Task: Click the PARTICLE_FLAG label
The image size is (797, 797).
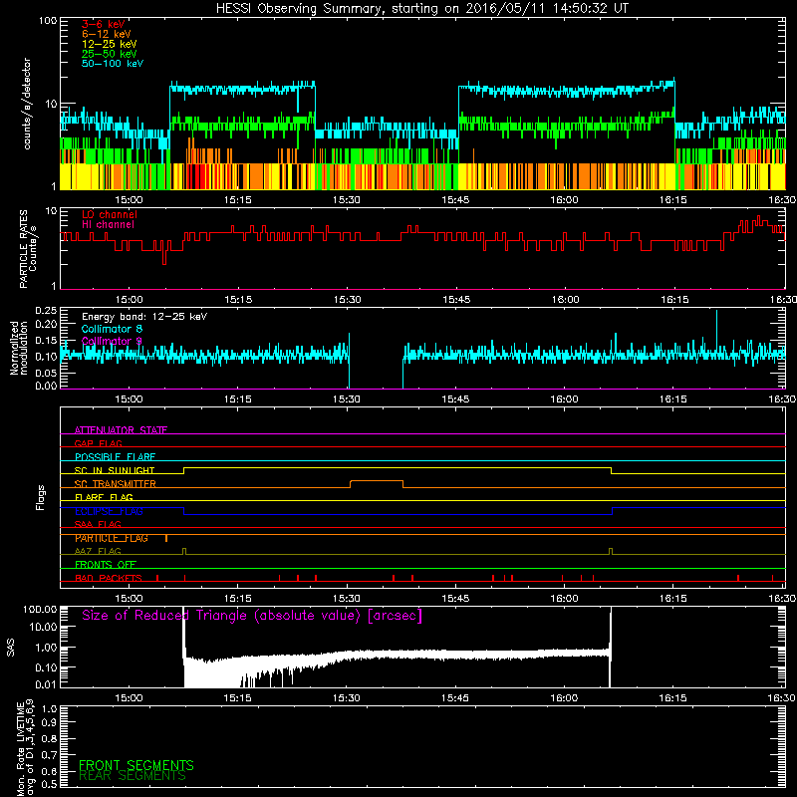Action: point(112,538)
